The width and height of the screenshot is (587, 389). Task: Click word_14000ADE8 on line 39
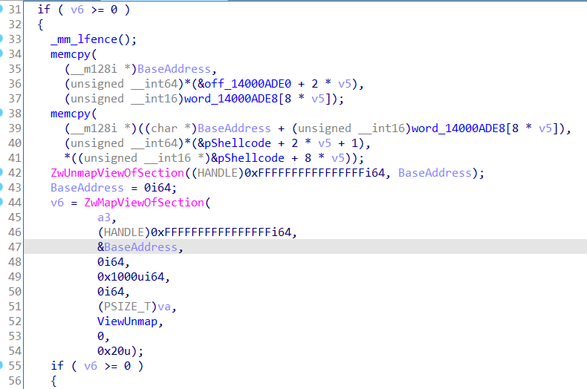click(458, 128)
